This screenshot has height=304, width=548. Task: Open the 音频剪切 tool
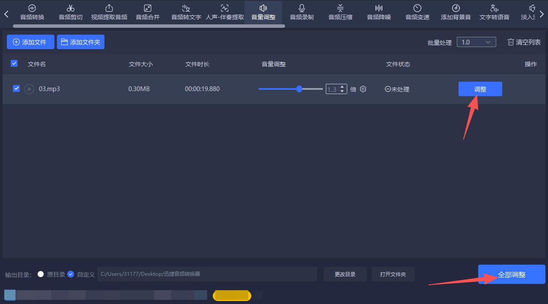click(70, 12)
